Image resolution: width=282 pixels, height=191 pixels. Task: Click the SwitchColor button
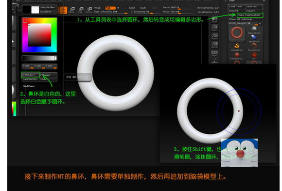click(x=48, y=7)
